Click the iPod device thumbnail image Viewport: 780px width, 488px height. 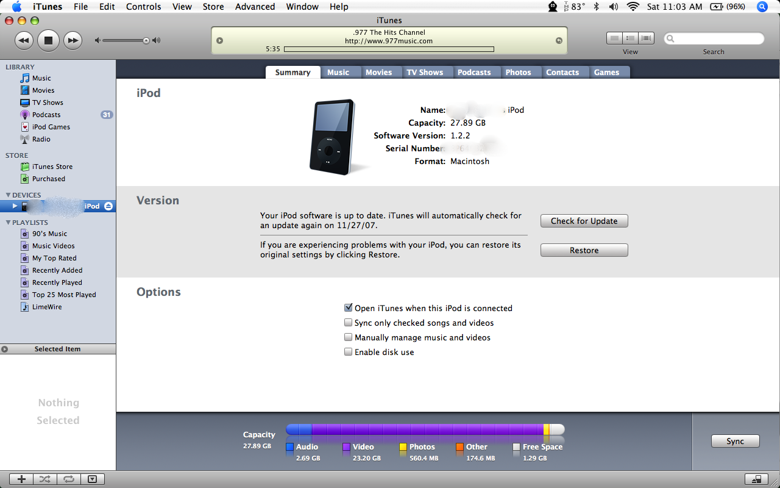point(334,137)
